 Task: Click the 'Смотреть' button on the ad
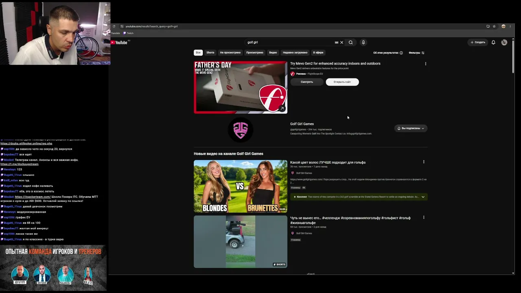tap(307, 82)
